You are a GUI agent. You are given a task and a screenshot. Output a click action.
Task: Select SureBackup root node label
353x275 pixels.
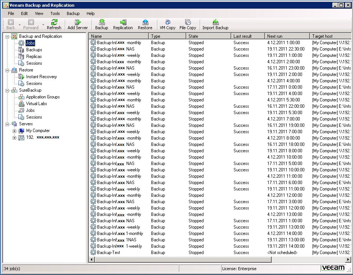(30, 90)
